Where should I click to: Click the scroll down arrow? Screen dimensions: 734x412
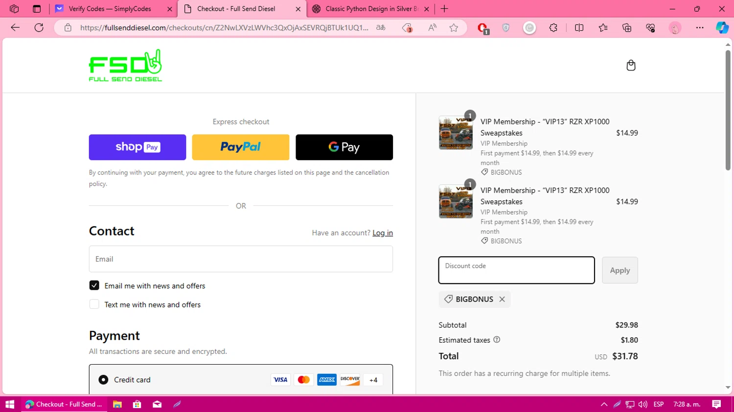click(x=728, y=388)
